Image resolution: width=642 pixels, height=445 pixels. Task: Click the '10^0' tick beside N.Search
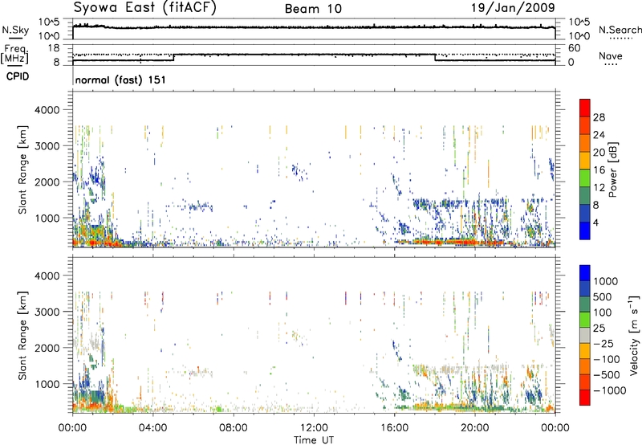tap(579, 36)
